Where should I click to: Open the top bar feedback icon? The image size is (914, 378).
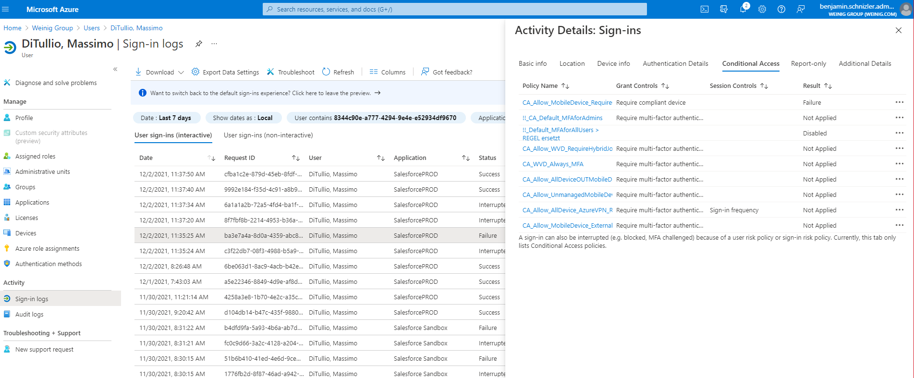pos(801,9)
